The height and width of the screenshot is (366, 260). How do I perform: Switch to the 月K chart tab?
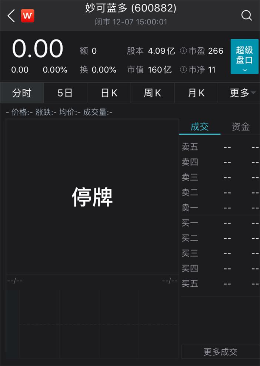click(196, 93)
